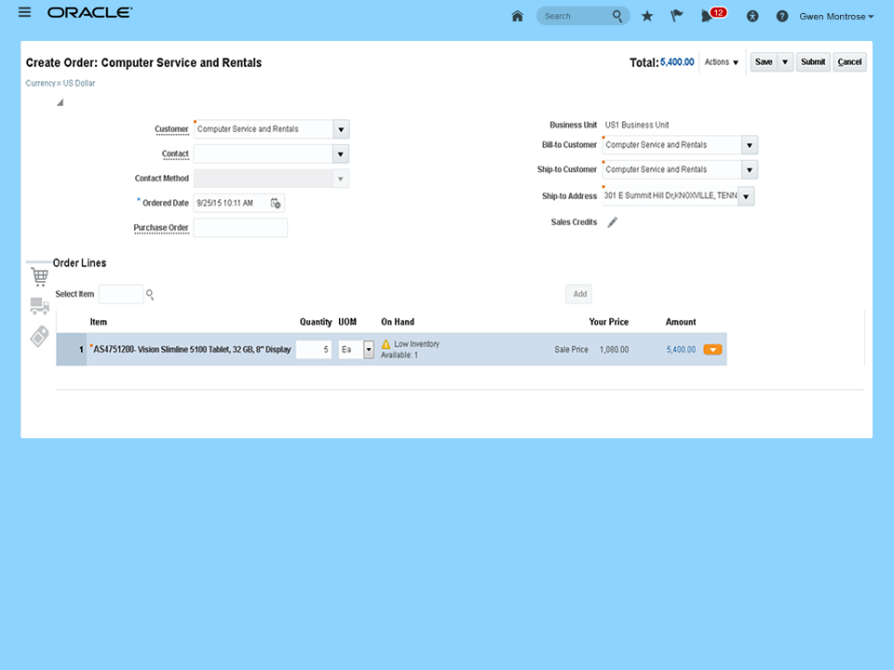894x670 pixels.
Task: Click the Customer input field
Action: click(264, 129)
